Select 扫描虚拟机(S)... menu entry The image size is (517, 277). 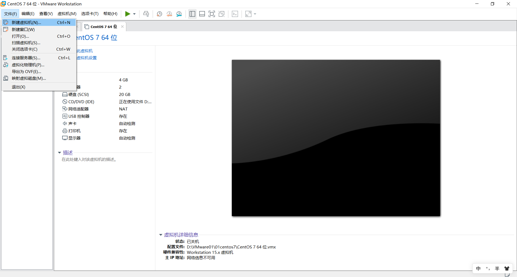point(39,43)
